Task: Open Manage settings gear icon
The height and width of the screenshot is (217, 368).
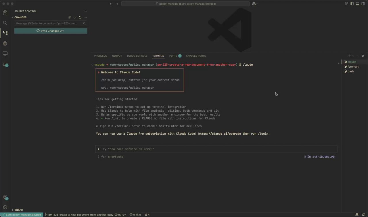Action: pos(5,207)
